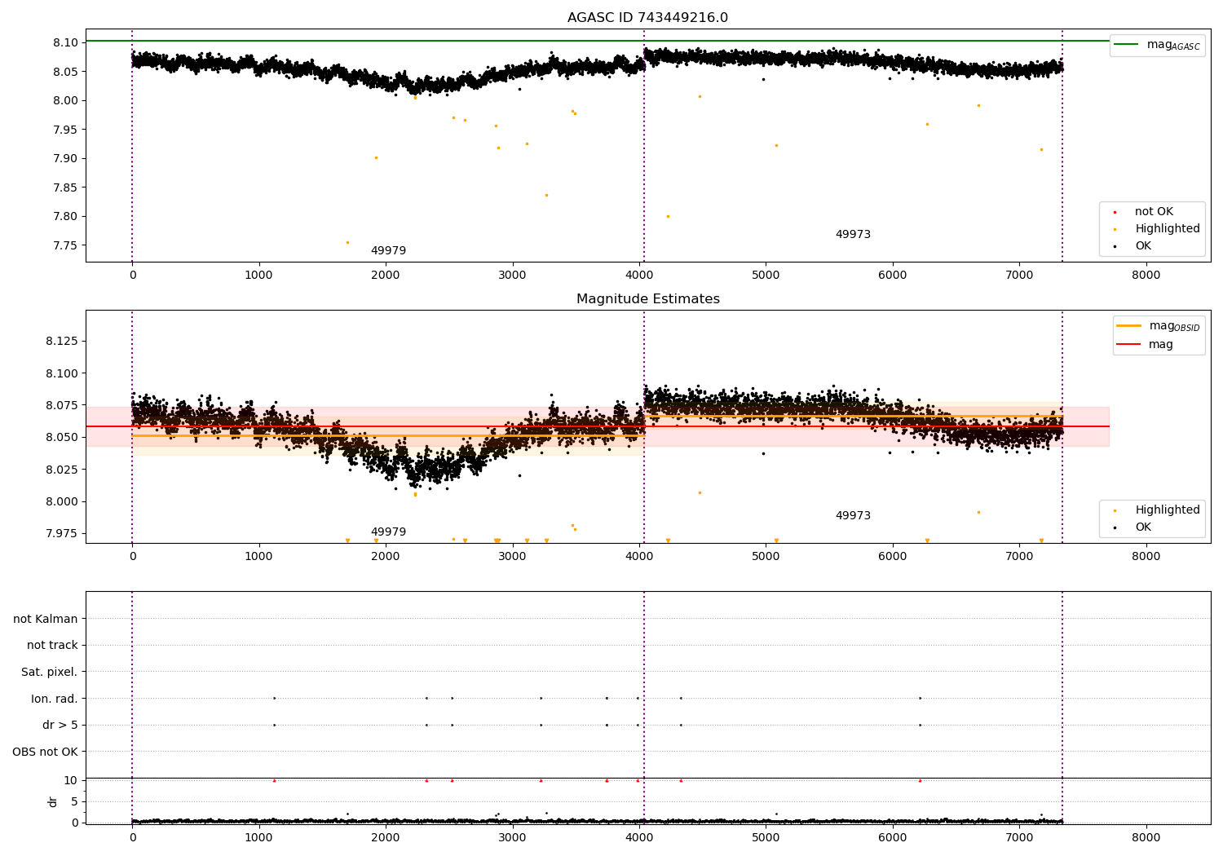Click the "8.10" y-axis tick label
This screenshot has width=1223, height=856.
click(x=66, y=42)
